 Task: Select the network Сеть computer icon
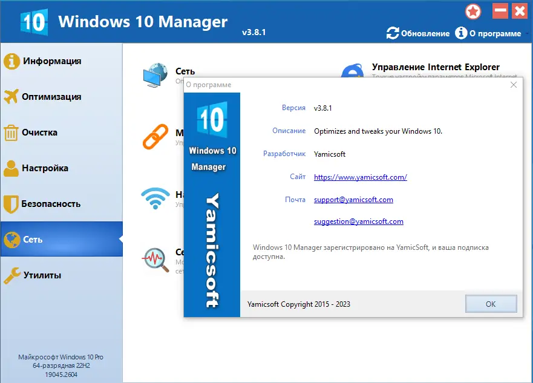click(x=156, y=73)
